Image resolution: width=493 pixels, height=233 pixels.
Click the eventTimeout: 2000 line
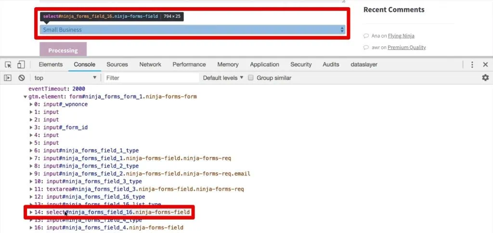pyautogui.click(x=57, y=89)
